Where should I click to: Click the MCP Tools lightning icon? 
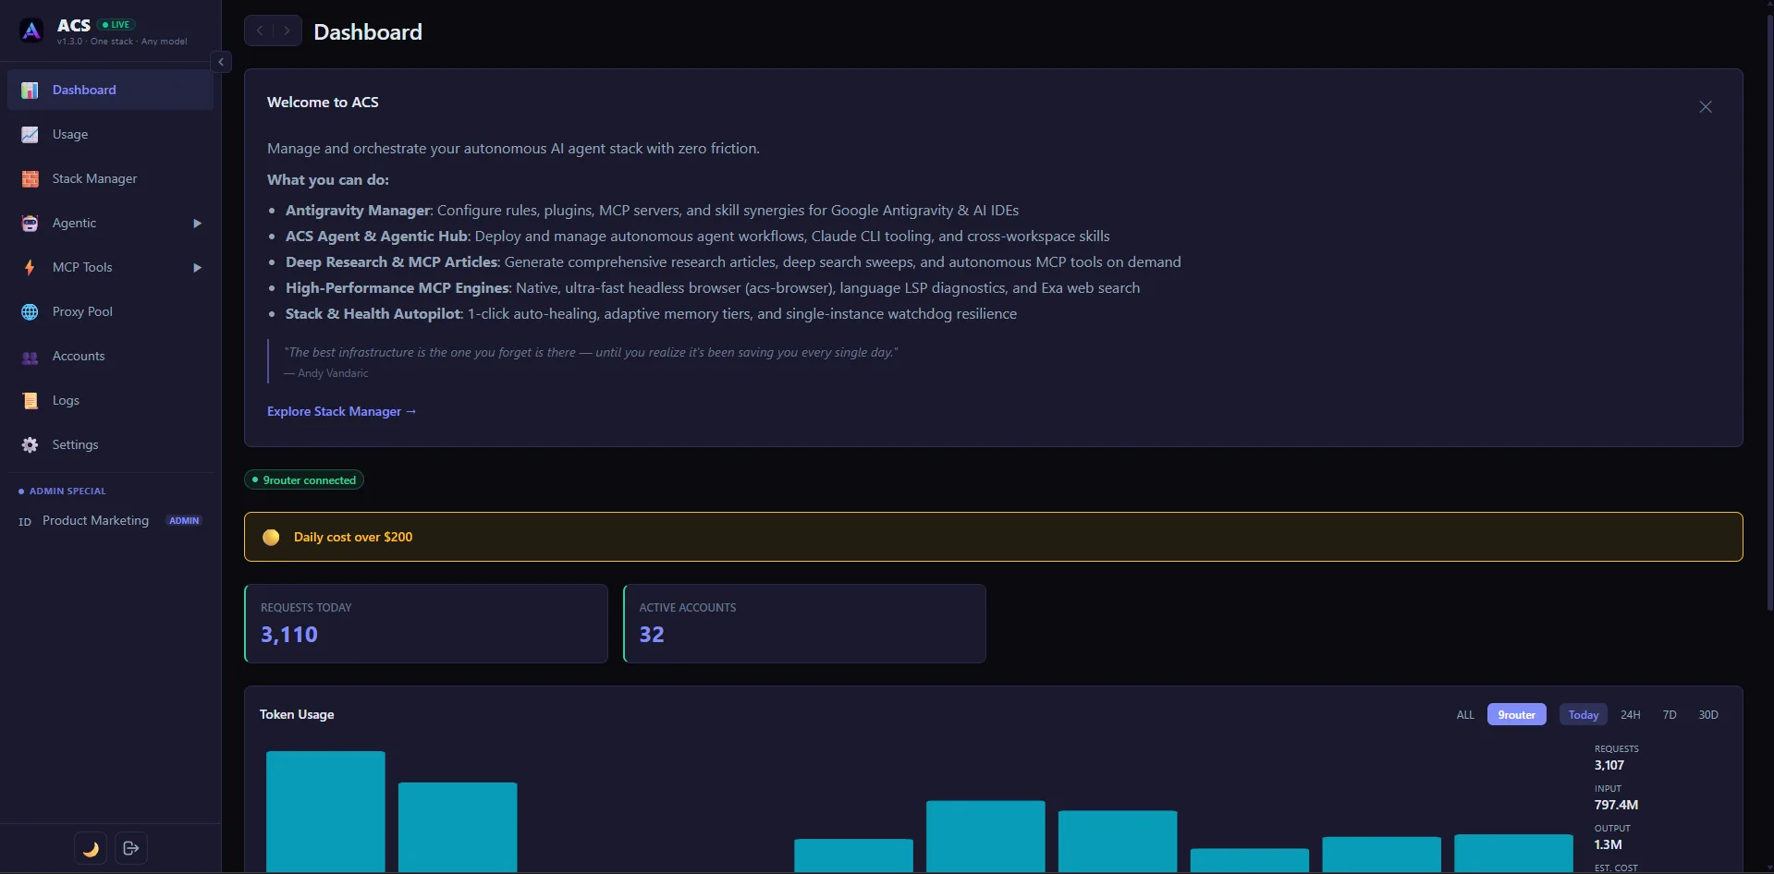pyautogui.click(x=30, y=268)
